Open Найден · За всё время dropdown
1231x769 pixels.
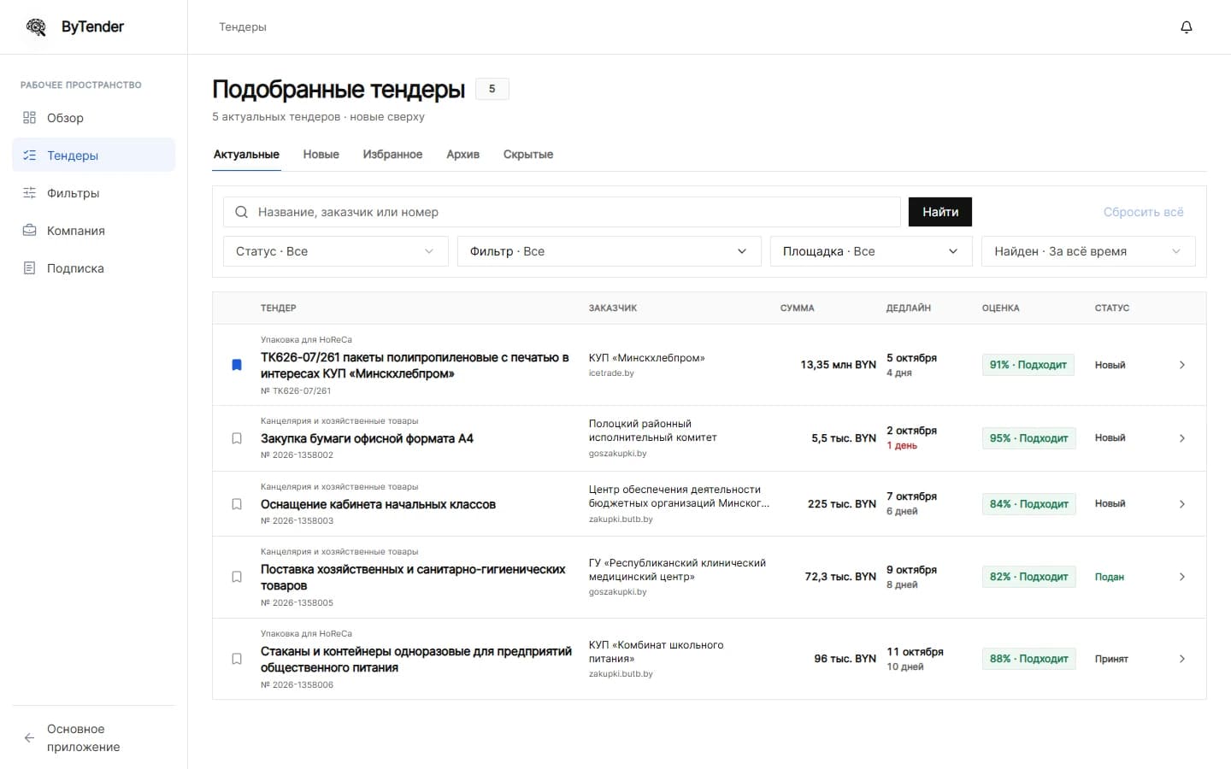pos(1088,251)
